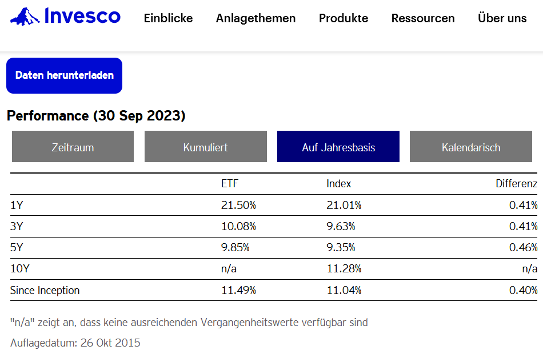Click the 10Y index value 11.28%

point(344,269)
